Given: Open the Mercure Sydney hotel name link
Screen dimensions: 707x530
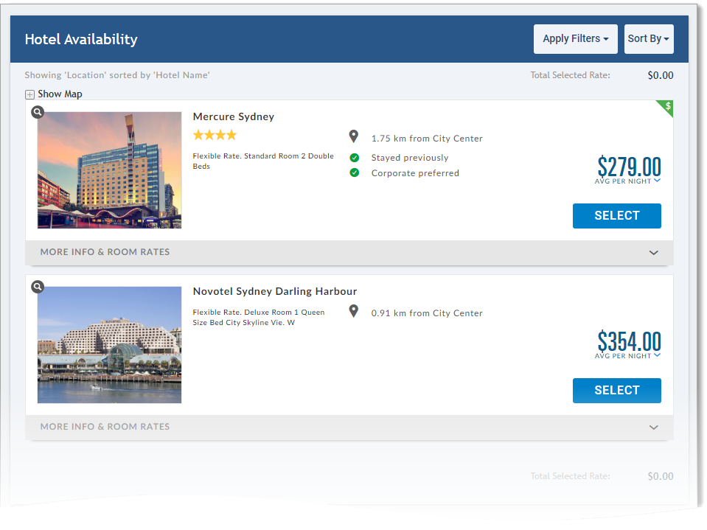Looking at the screenshot, I should 233,116.
